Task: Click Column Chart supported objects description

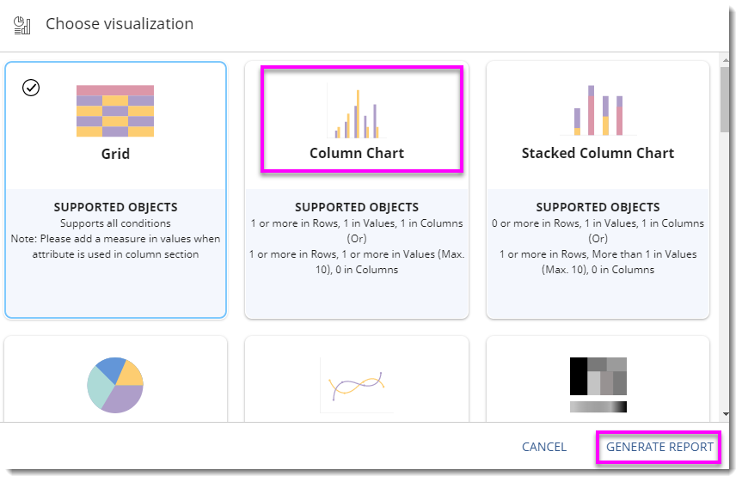Action: [x=357, y=246]
